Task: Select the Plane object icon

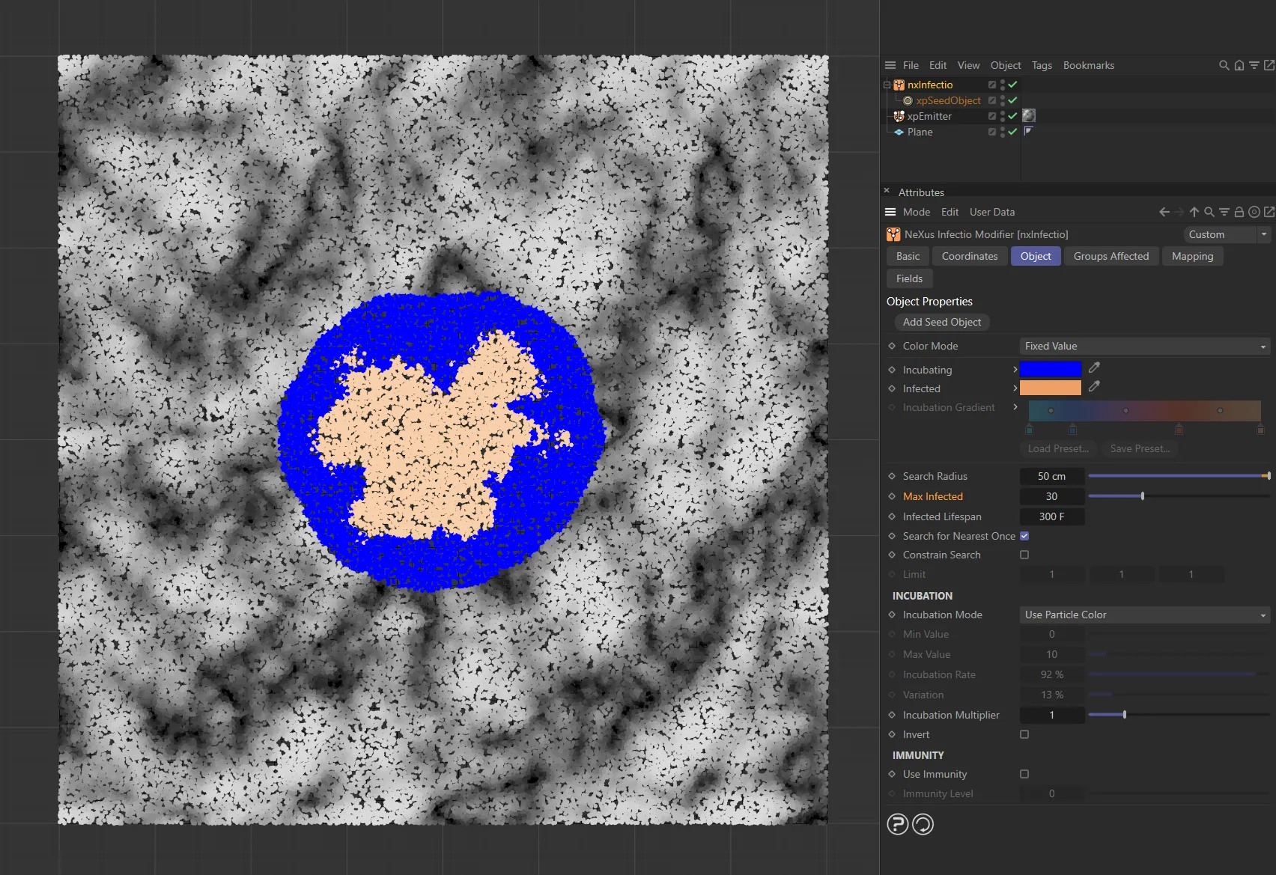Action: point(899,132)
